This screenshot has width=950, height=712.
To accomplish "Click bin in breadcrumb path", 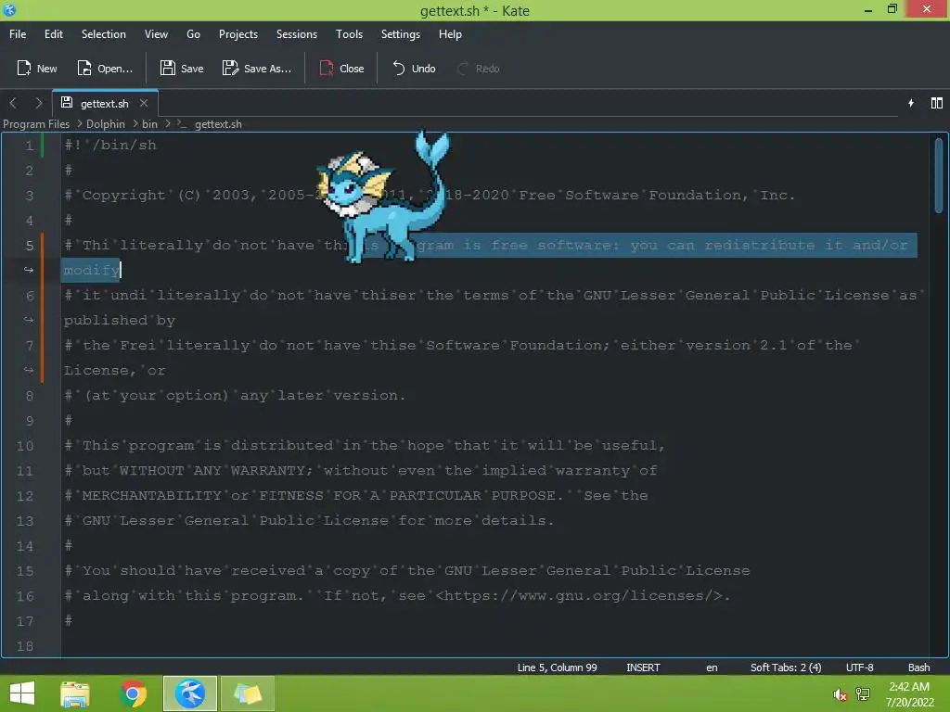I will [x=149, y=123].
